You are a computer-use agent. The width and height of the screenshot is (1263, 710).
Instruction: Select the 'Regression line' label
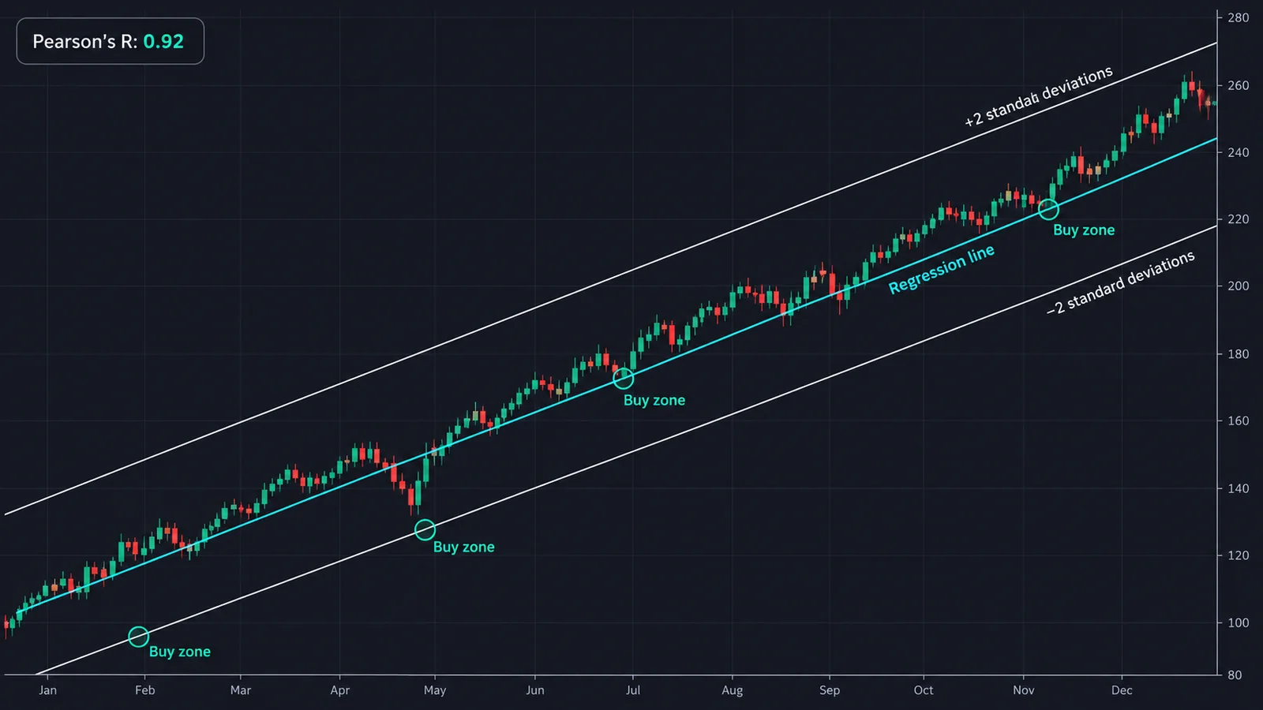pos(942,269)
